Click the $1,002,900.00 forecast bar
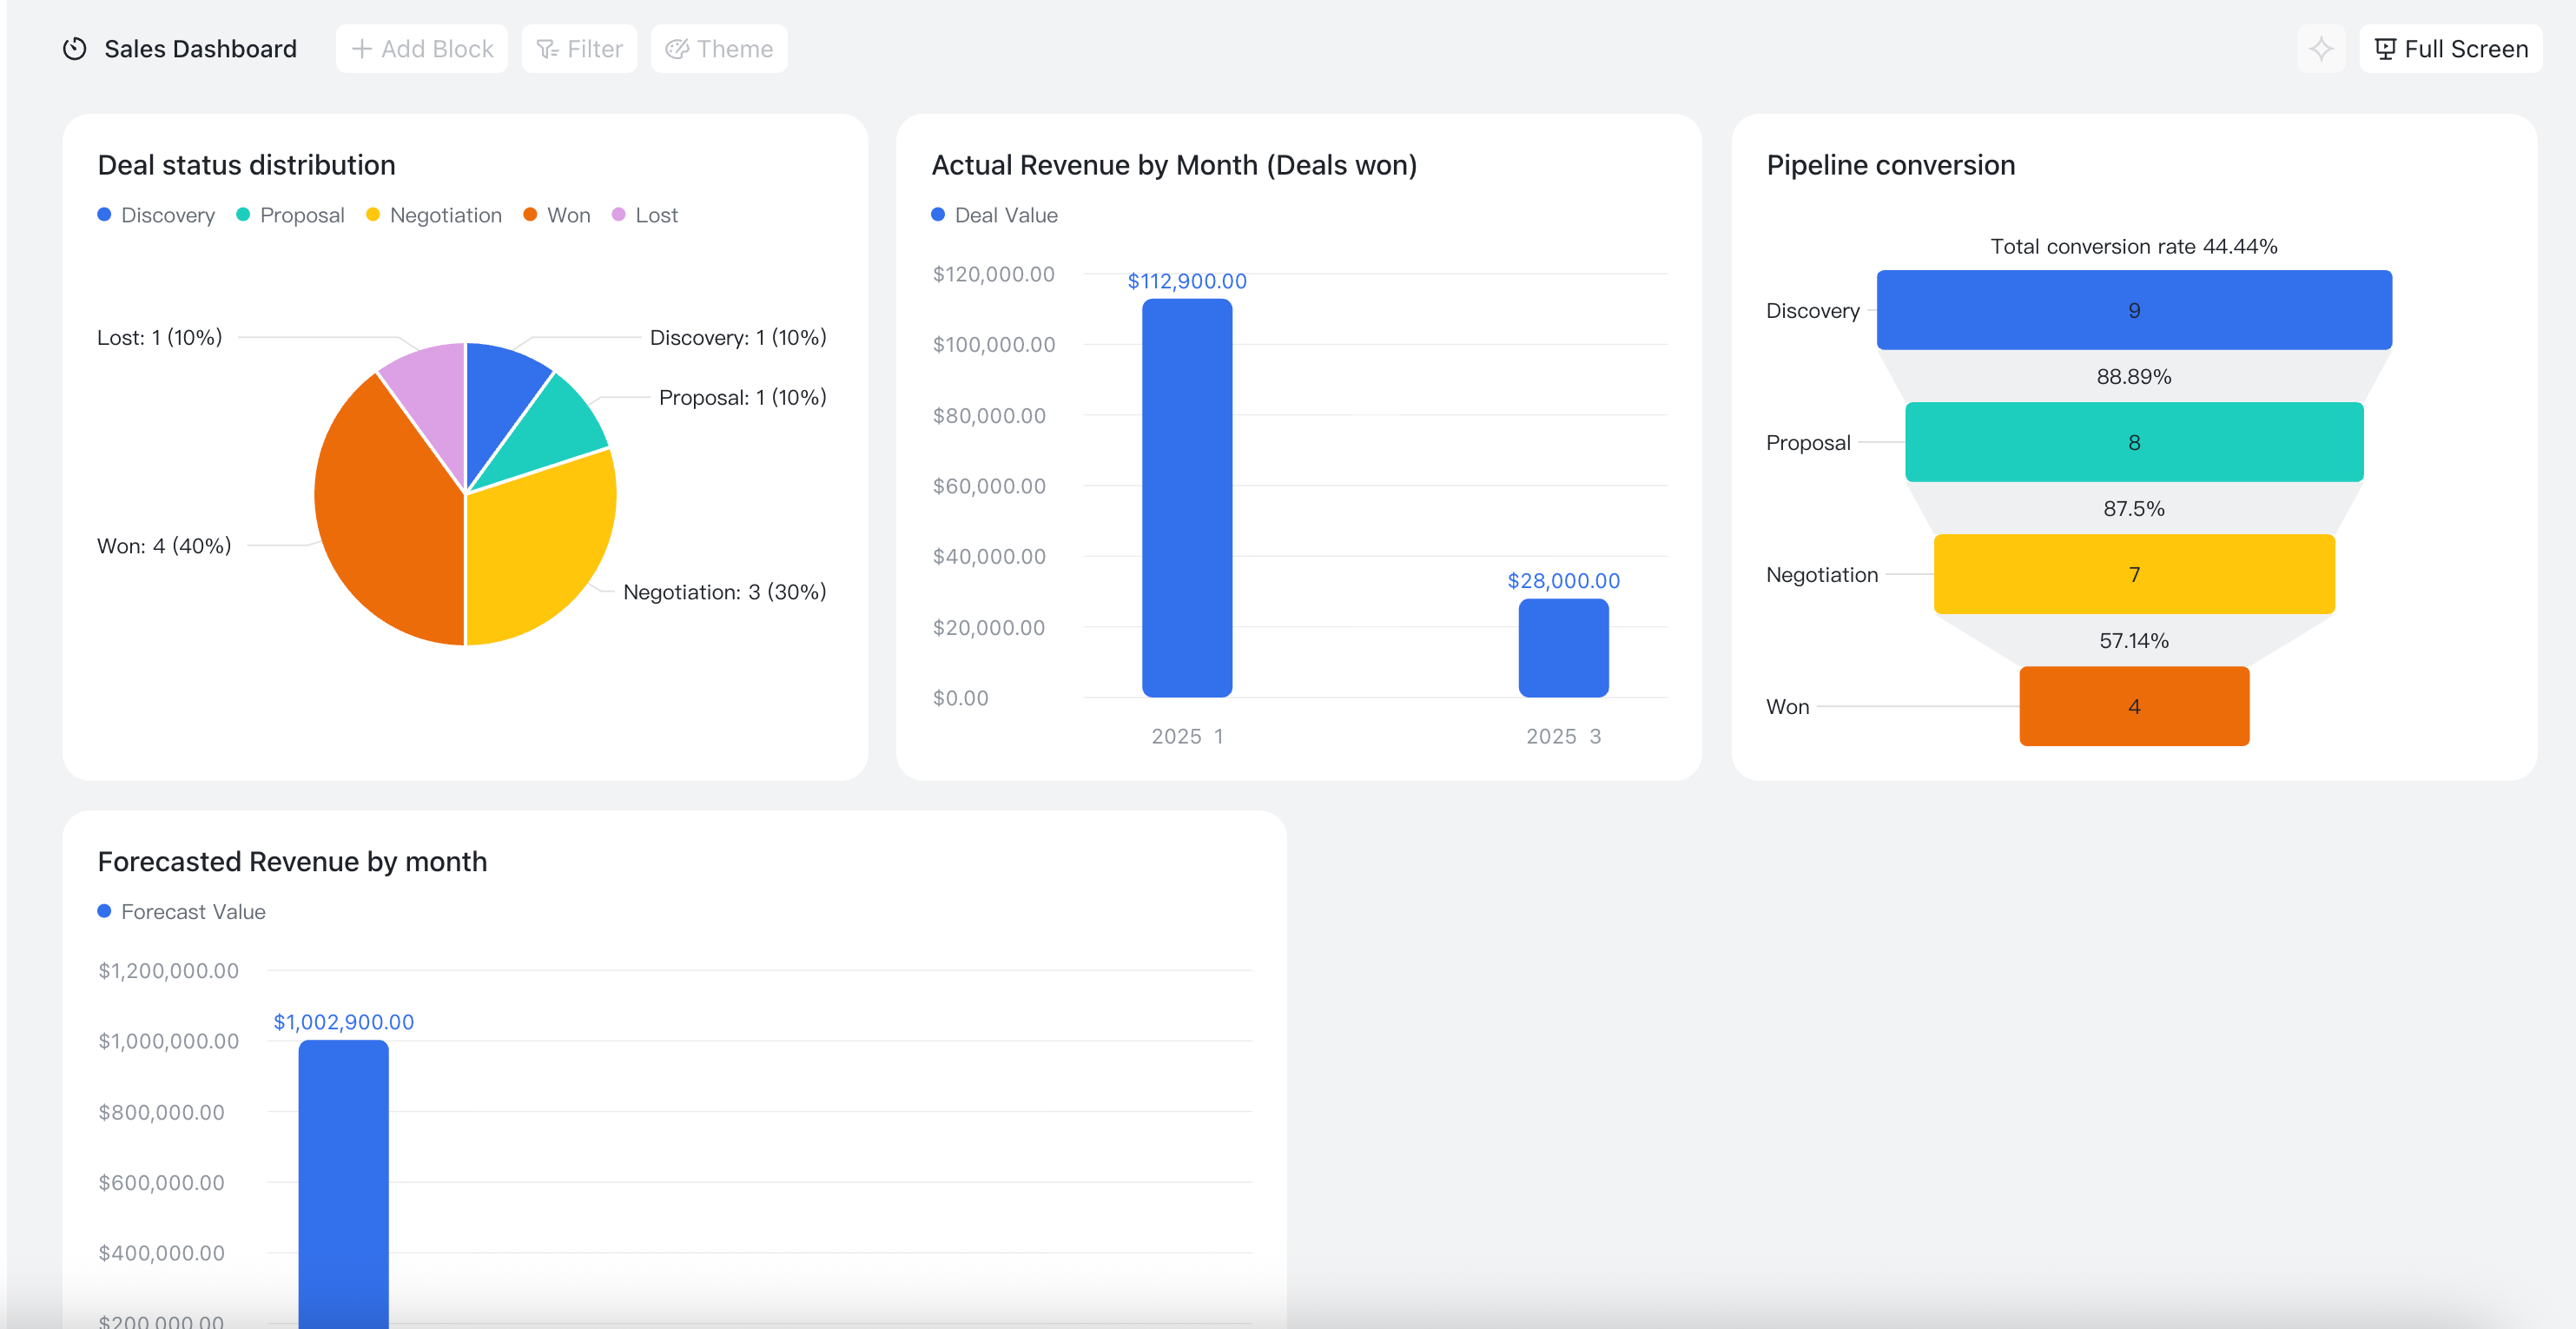 pos(343,1184)
